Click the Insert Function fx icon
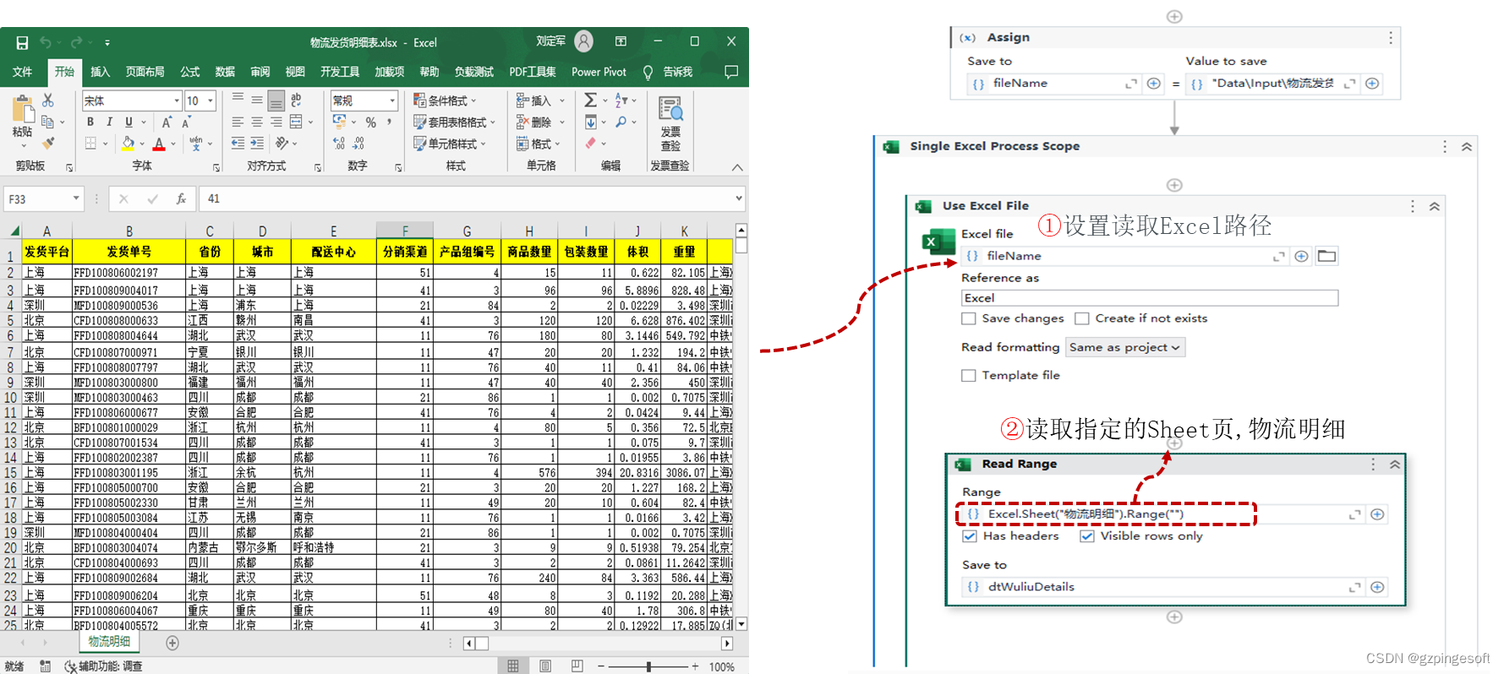 (x=181, y=198)
